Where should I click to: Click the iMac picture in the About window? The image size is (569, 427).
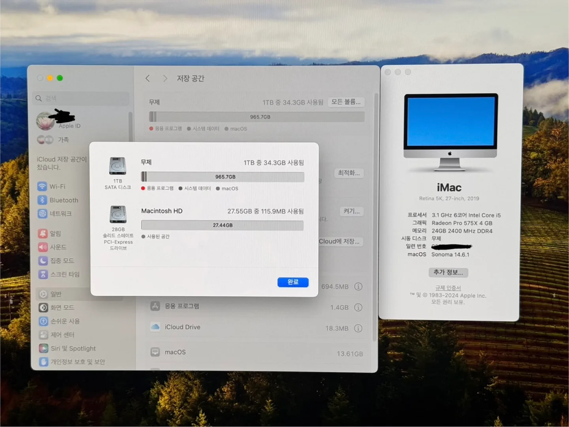coord(450,132)
